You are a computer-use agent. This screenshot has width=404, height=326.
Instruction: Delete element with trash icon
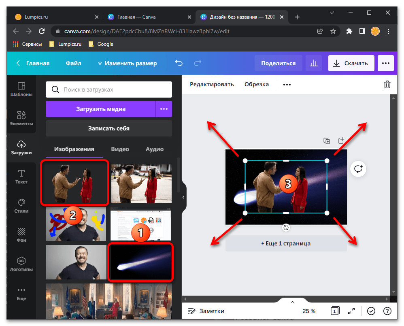click(387, 84)
